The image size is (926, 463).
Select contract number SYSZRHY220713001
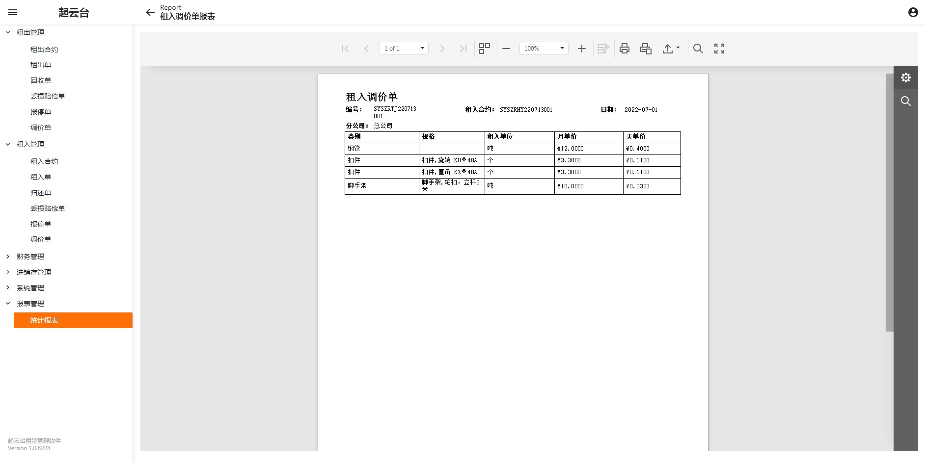(x=526, y=110)
